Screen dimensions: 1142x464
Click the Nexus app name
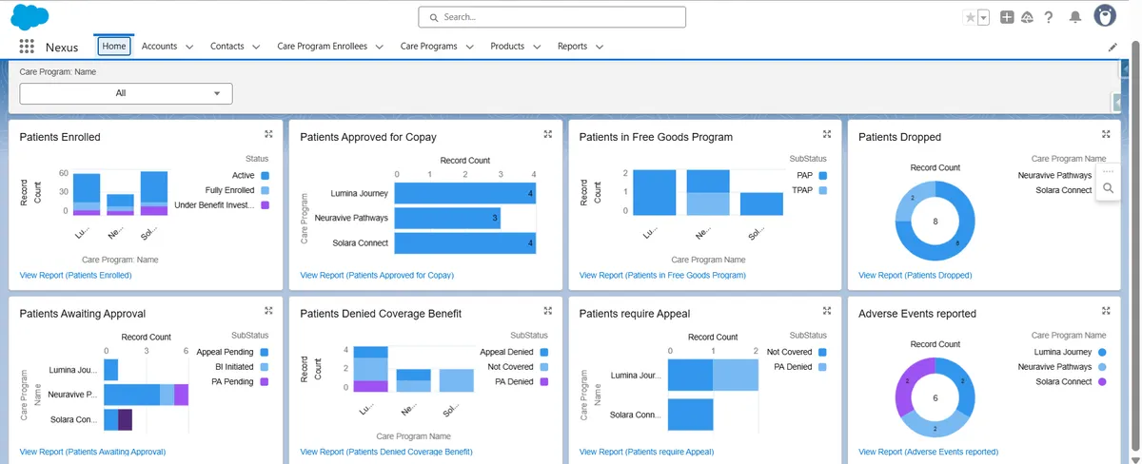pos(61,47)
